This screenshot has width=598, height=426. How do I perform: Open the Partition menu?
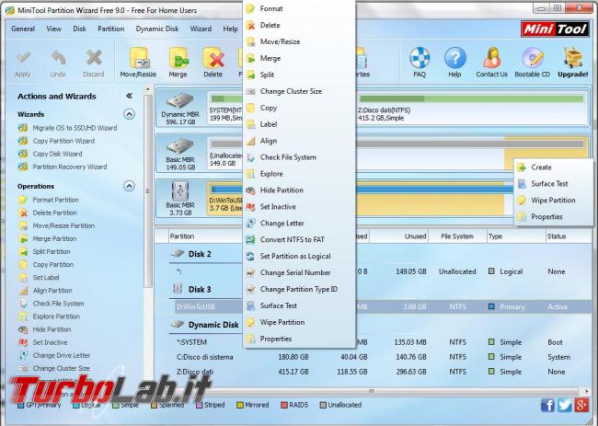pos(111,29)
